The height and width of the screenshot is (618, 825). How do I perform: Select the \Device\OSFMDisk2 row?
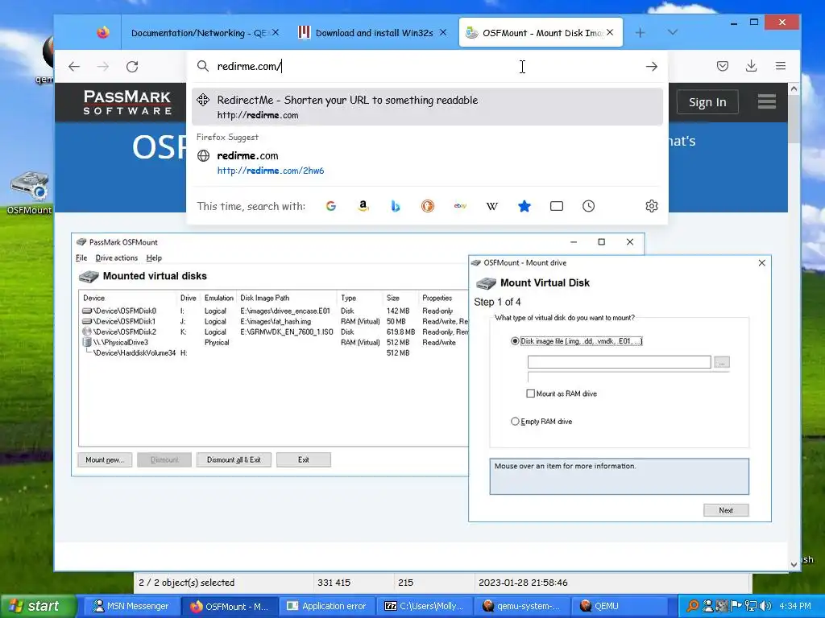click(274, 332)
